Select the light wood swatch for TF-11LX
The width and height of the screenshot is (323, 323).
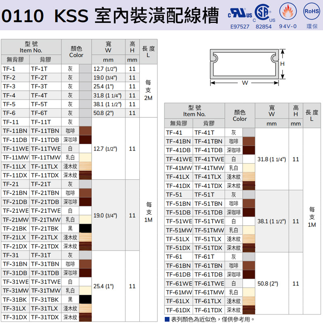[85, 166]
